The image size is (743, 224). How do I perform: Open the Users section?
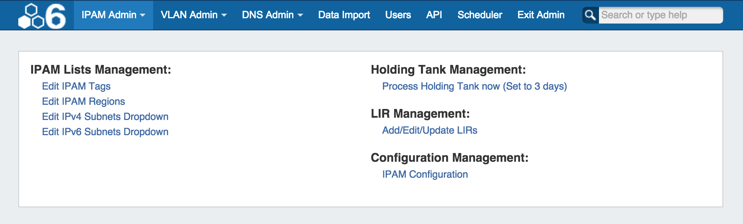click(398, 15)
